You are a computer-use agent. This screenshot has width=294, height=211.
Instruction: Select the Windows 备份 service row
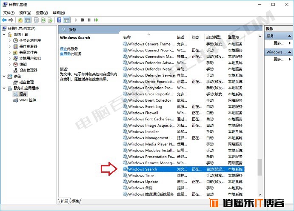coord(183,188)
